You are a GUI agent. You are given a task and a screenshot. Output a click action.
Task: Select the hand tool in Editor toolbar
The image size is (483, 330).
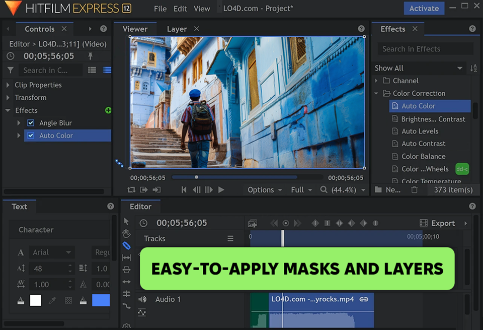[x=126, y=234]
